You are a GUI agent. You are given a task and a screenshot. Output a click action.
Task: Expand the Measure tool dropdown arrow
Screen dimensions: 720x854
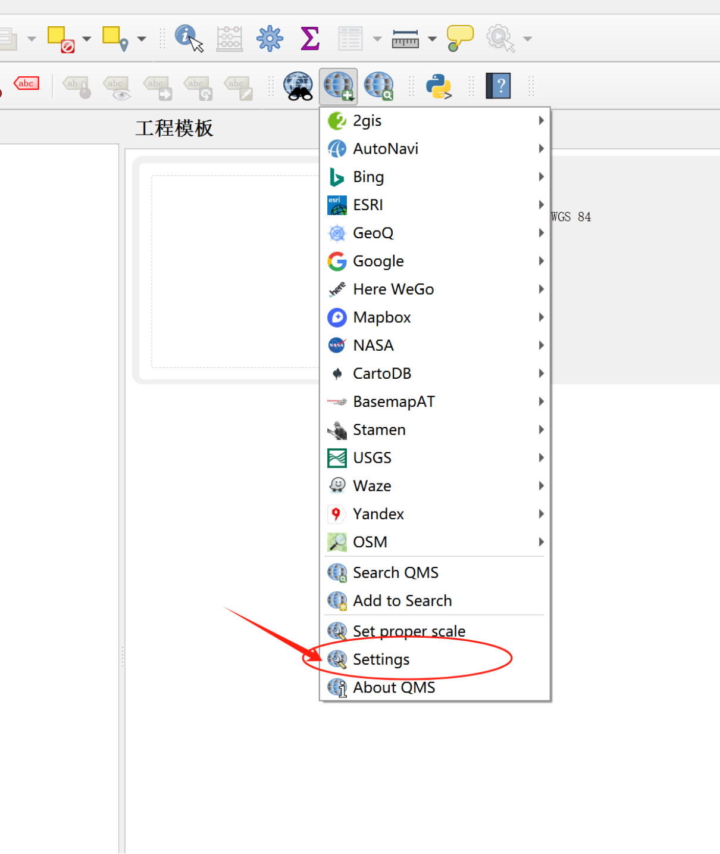tap(433, 39)
